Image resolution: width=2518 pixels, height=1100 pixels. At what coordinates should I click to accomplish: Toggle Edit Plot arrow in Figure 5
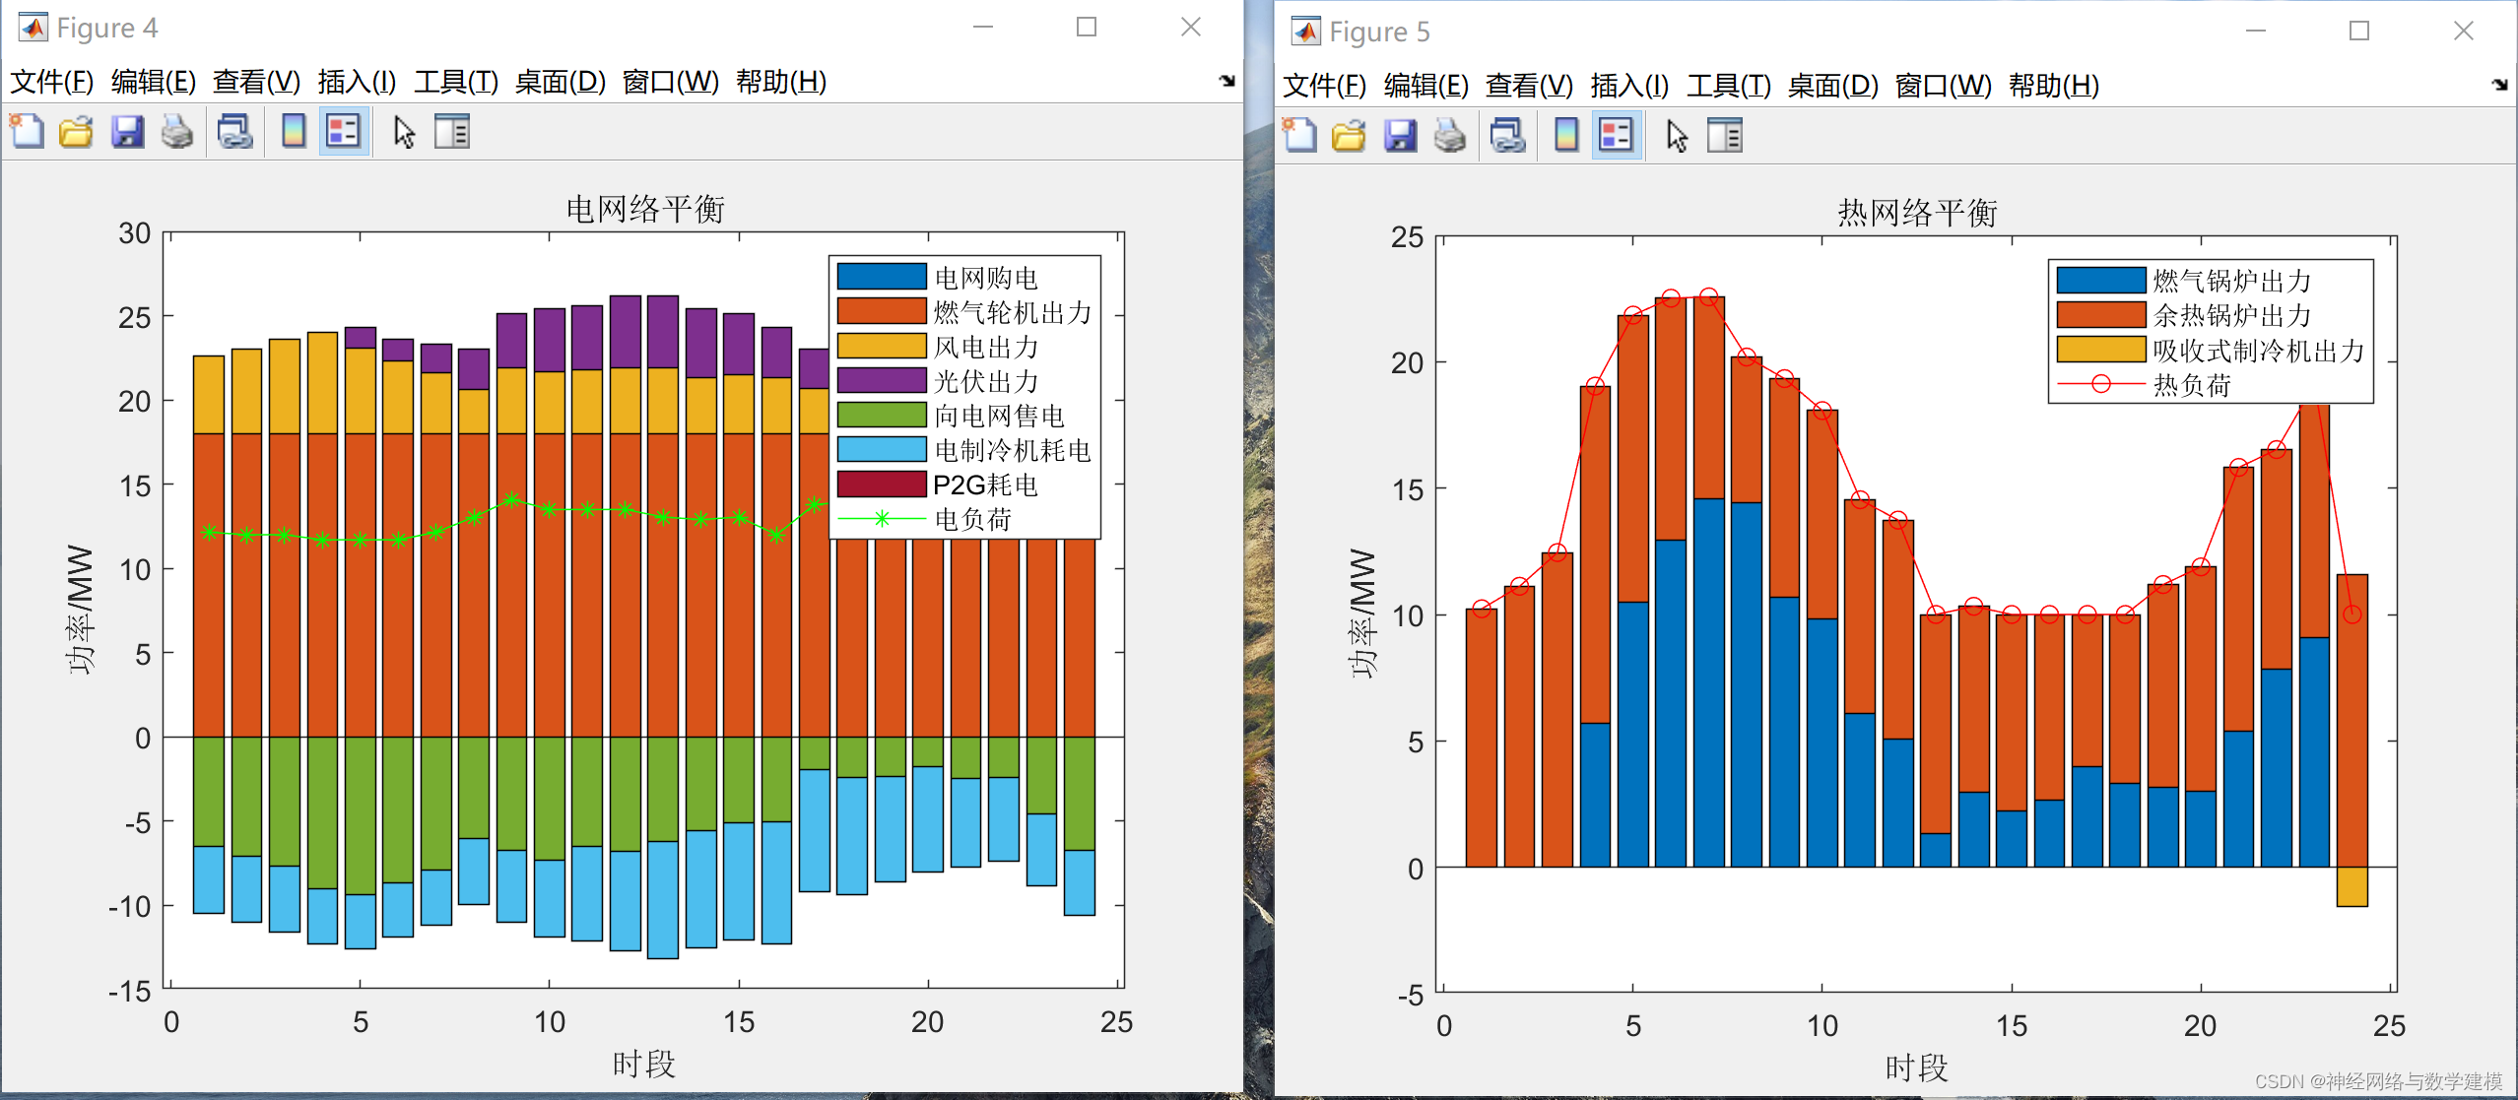(x=1677, y=135)
